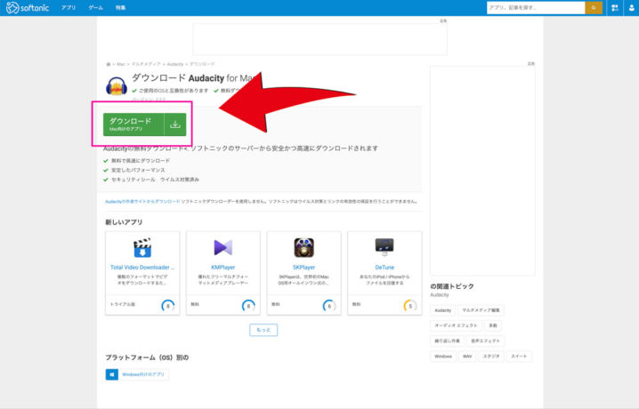639x409 pixels.
Task: Open the Total Video Downloader title link
Action: (142, 268)
